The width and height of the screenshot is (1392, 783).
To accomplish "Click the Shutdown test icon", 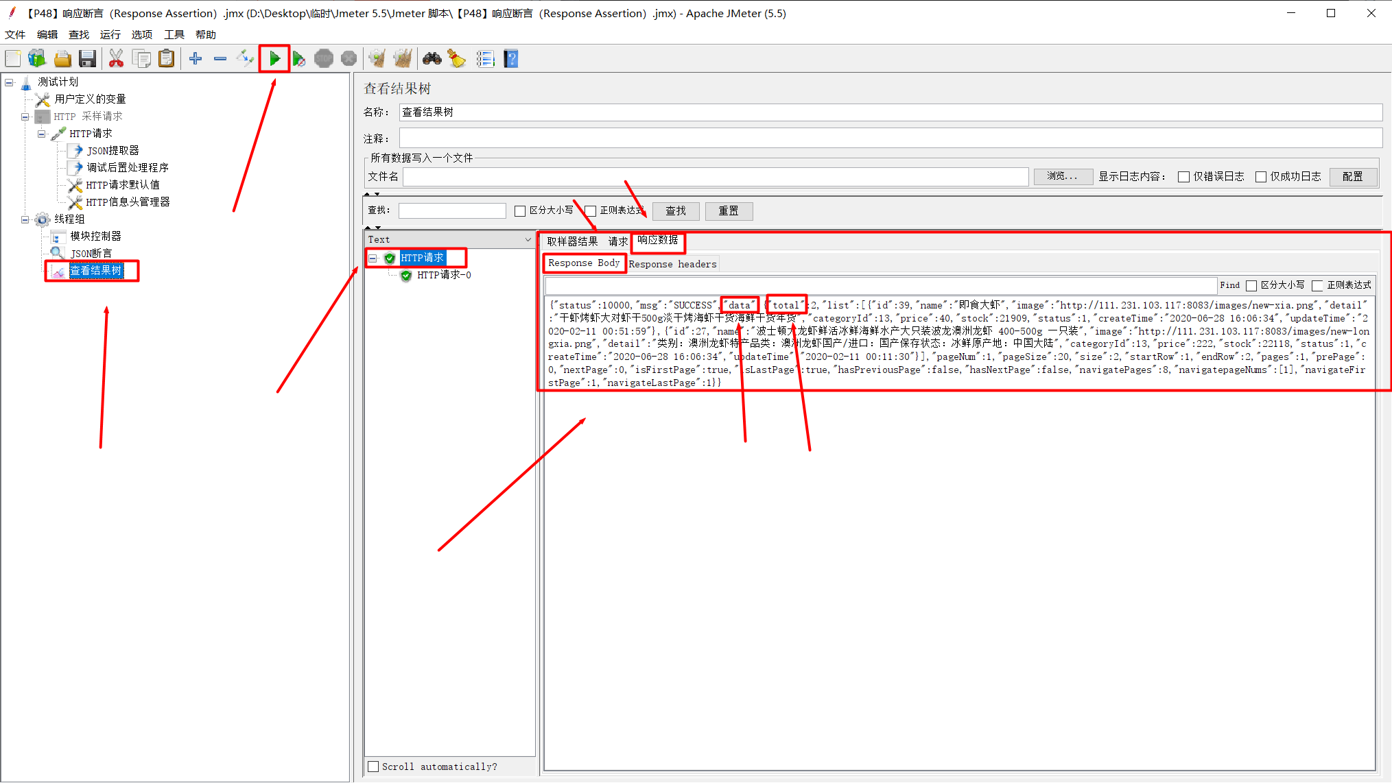I will (x=349, y=59).
